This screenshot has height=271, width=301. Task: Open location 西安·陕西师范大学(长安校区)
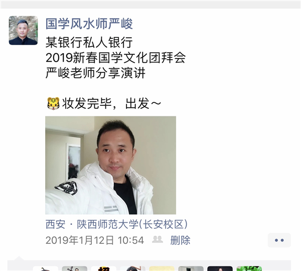[116, 224]
